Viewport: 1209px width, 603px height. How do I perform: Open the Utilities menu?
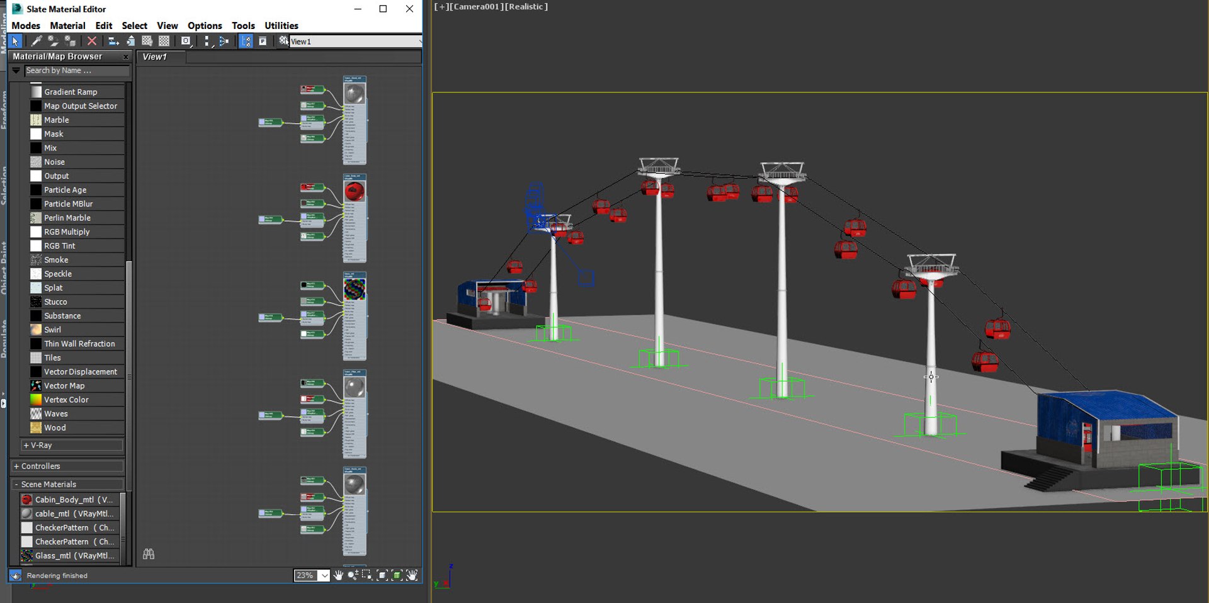(281, 26)
